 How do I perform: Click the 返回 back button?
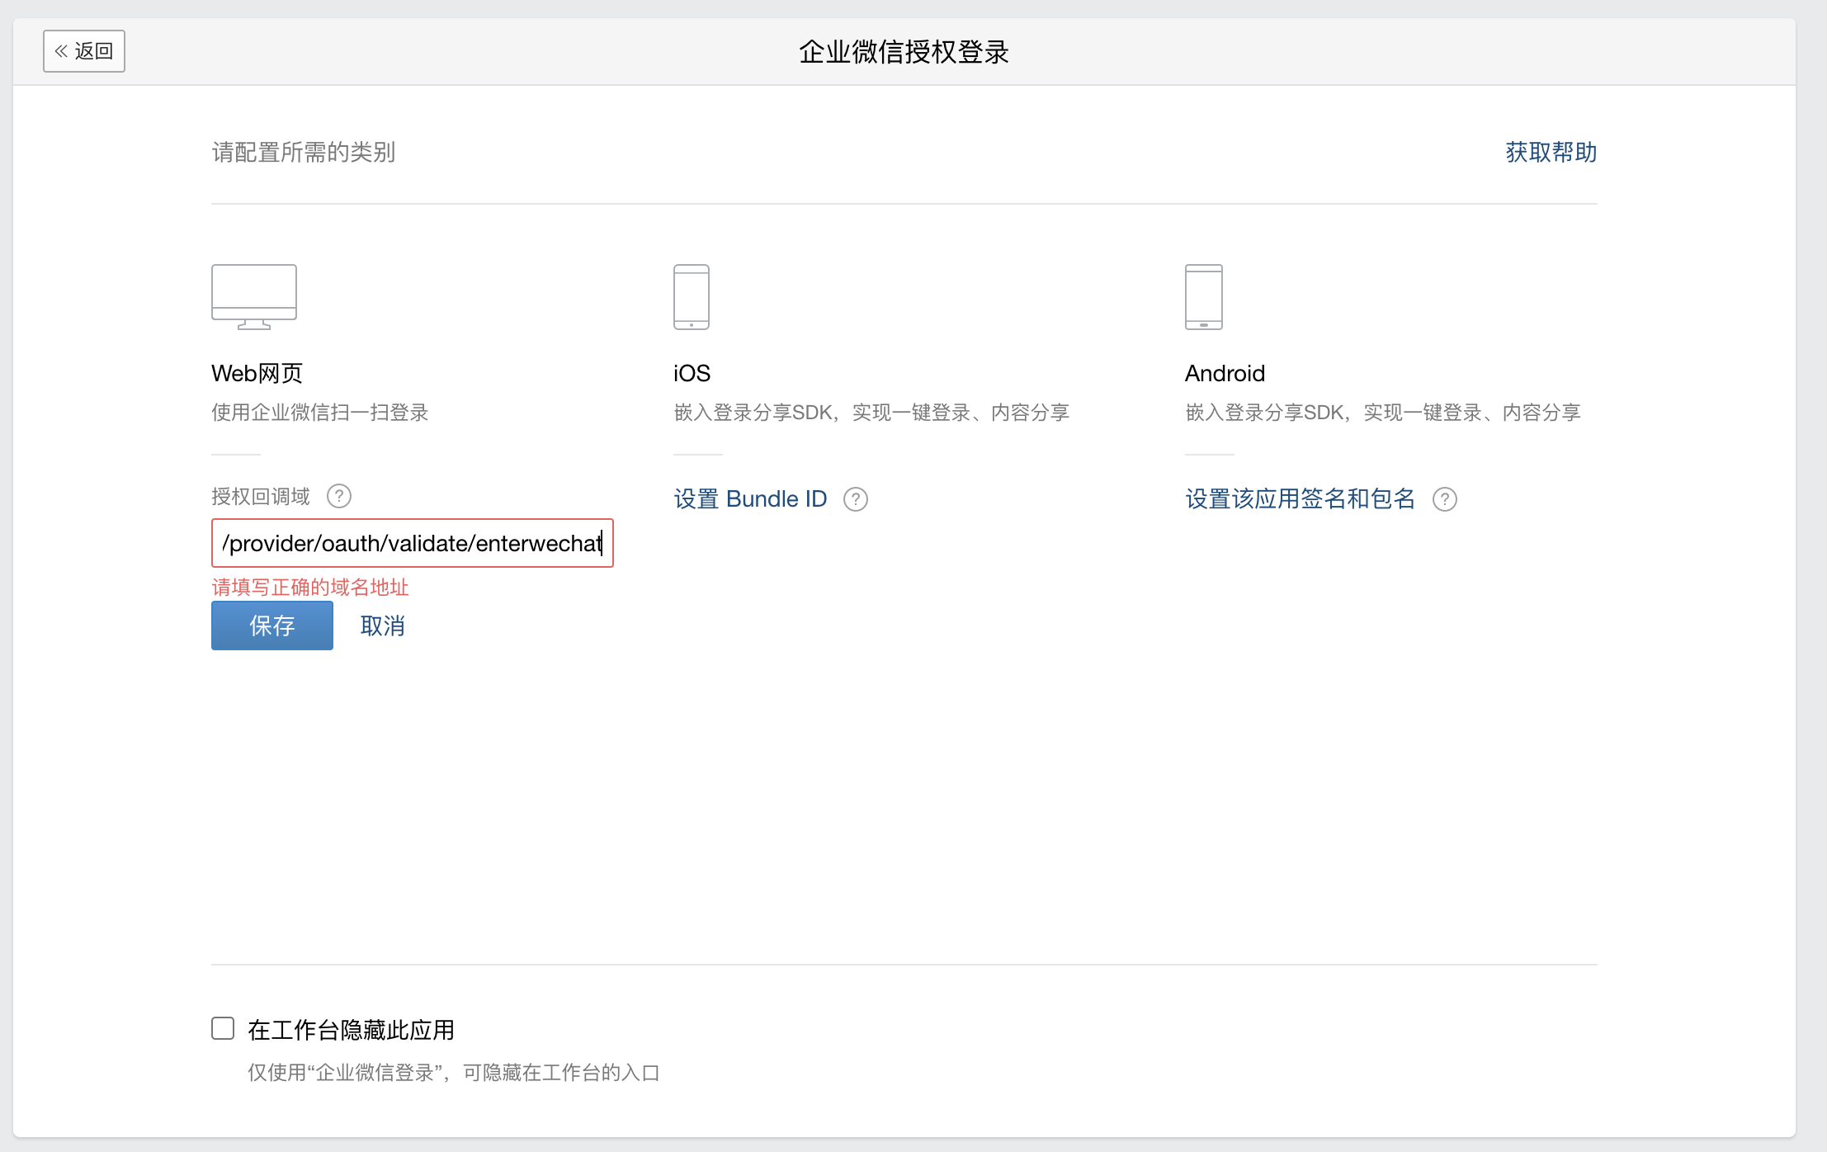coord(84,51)
